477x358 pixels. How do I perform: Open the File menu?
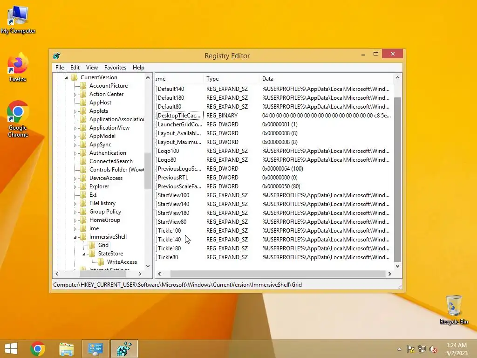60,68
